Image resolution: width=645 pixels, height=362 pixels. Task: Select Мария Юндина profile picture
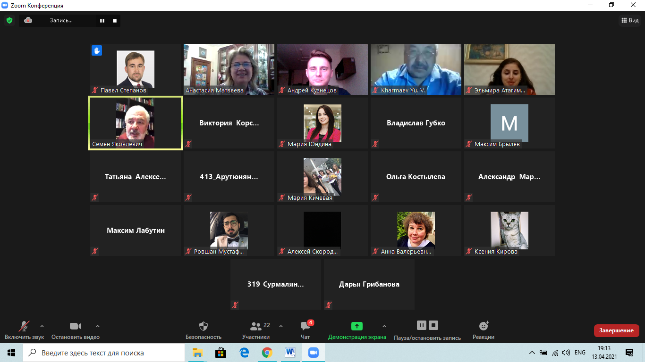[x=322, y=123]
